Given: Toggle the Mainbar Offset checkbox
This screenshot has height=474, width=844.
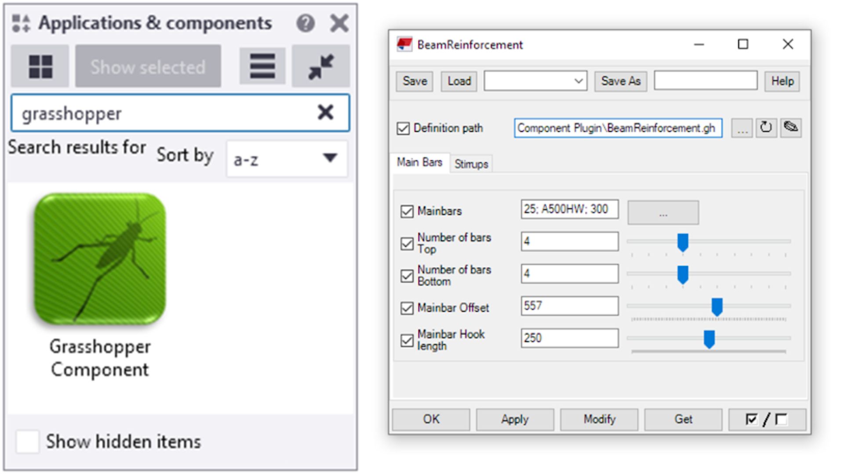Looking at the screenshot, I should click(407, 308).
